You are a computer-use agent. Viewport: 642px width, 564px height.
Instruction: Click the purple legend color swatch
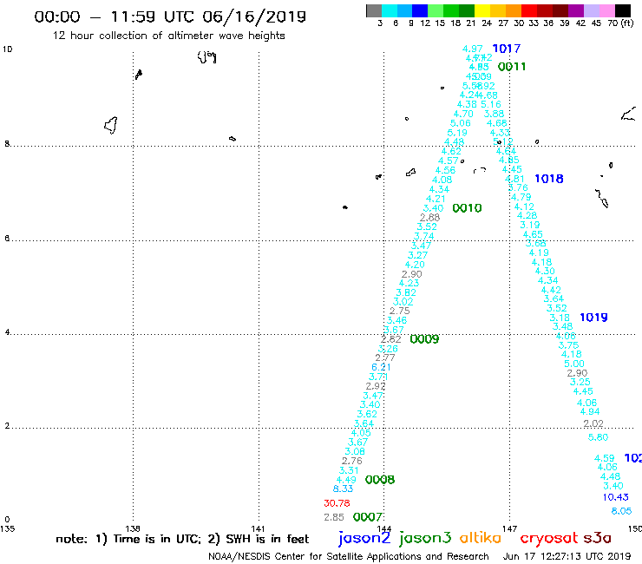[x=576, y=10]
